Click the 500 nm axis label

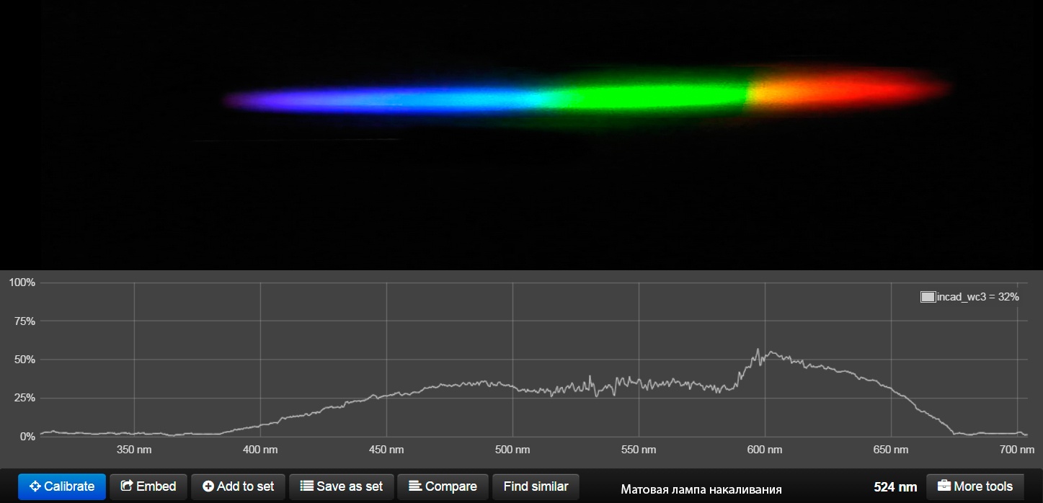click(x=512, y=450)
